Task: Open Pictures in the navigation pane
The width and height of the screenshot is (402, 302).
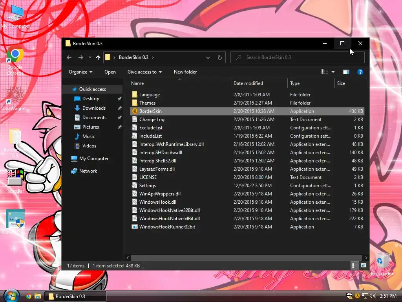Action: (91, 127)
